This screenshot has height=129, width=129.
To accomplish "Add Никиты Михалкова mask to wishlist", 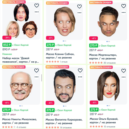I will pyautogui.click(x=36, y=70).
